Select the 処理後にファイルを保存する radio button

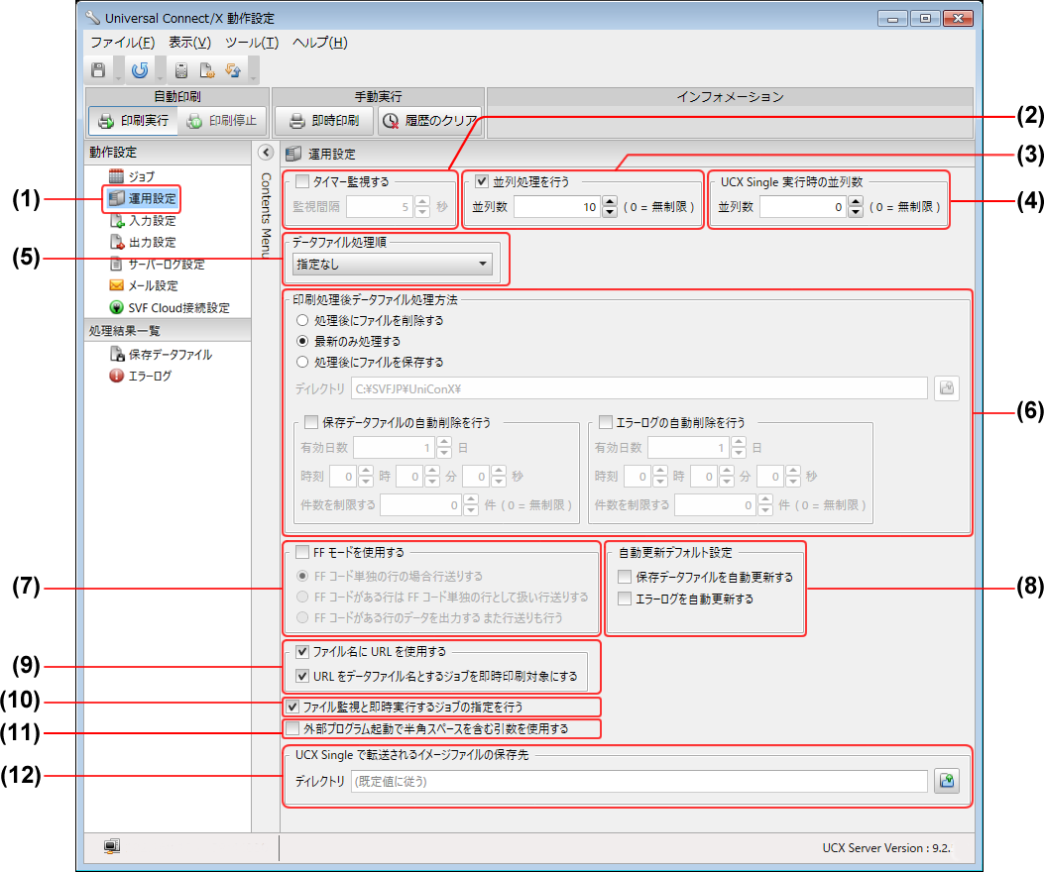coord(302,362)
